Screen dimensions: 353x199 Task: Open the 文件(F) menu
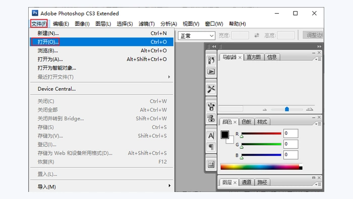(x=39, y=24)
